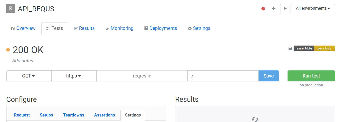
Task: Click the clipboard icon beside the assertible badge
Action: (290, 48)
